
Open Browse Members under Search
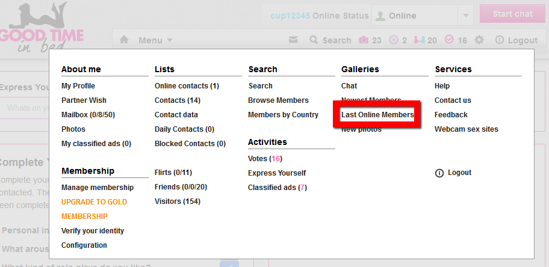278,100
